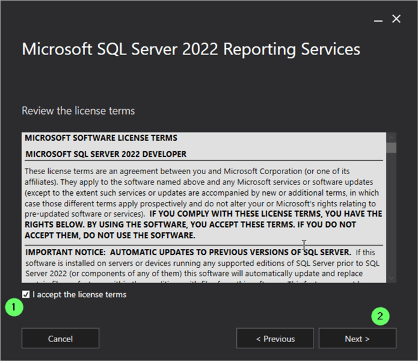Go back with the Previous button
Viewport: 418px width, 361px height.
coord(275,339)
